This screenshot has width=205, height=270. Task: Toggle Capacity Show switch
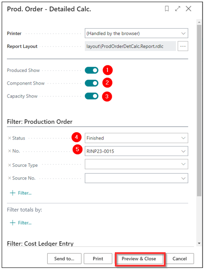tap(91, 96)
